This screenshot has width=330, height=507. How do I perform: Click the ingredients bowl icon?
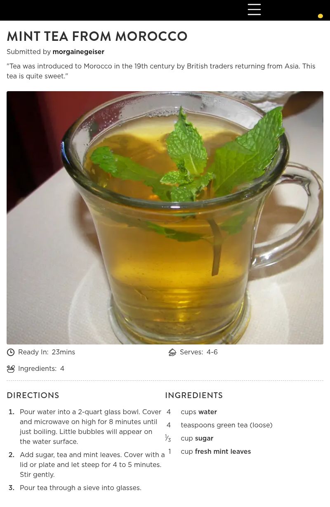11,369
